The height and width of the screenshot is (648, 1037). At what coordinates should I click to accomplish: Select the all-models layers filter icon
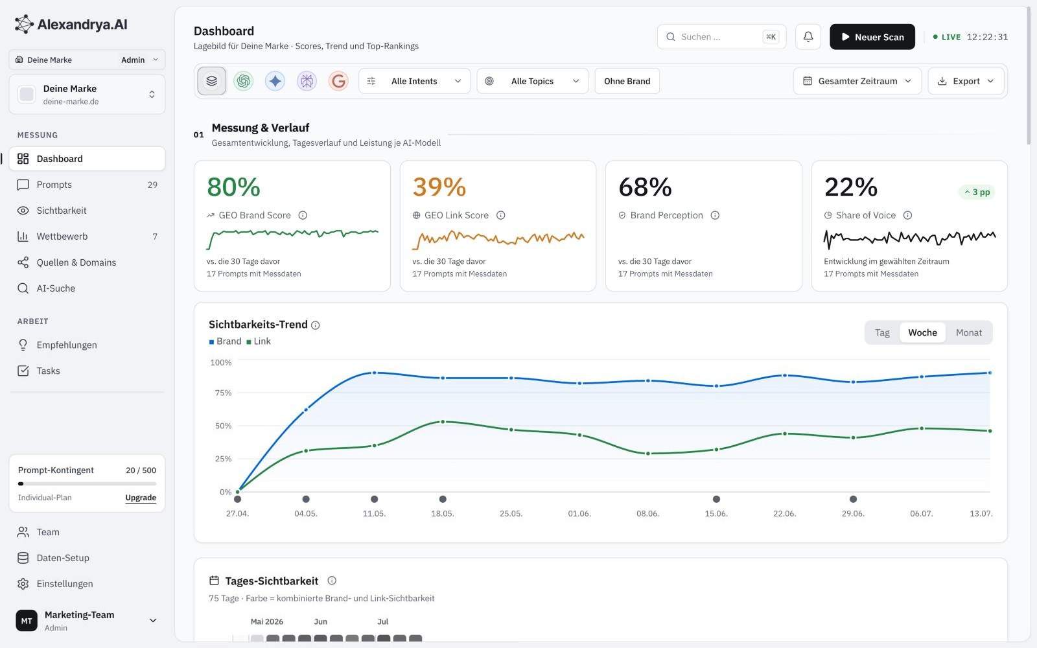pos(211,81)
